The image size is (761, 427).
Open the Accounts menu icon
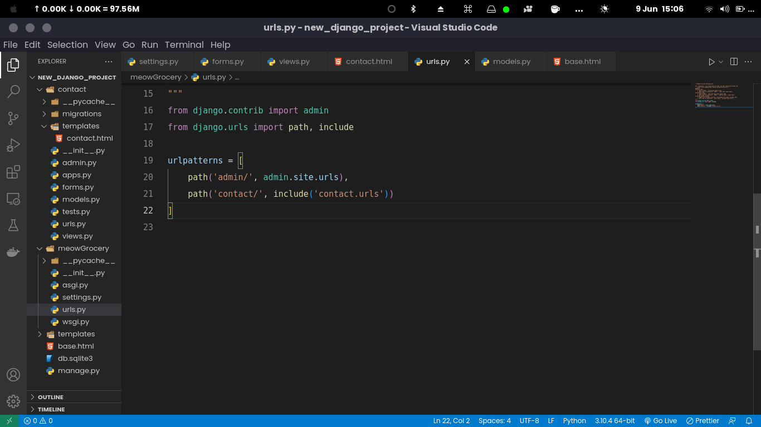(13, 375)
